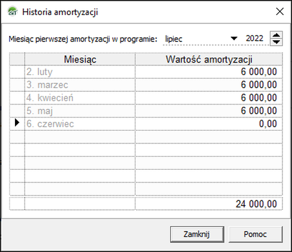Increase the year with the up spinner arrow
The width and height of the screenshot is (292, 252).
(276, 35)
